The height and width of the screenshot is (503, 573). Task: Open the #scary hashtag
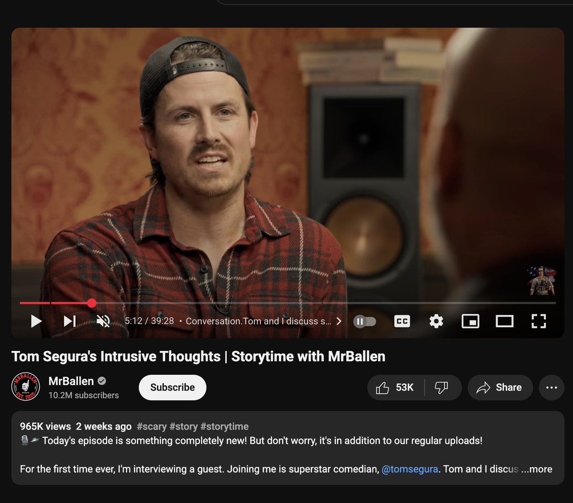tap(152, 426)
